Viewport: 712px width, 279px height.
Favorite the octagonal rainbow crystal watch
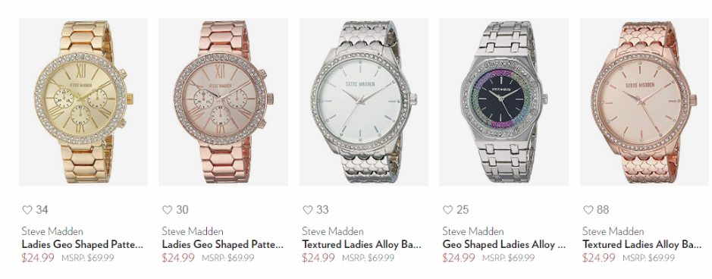447,209
